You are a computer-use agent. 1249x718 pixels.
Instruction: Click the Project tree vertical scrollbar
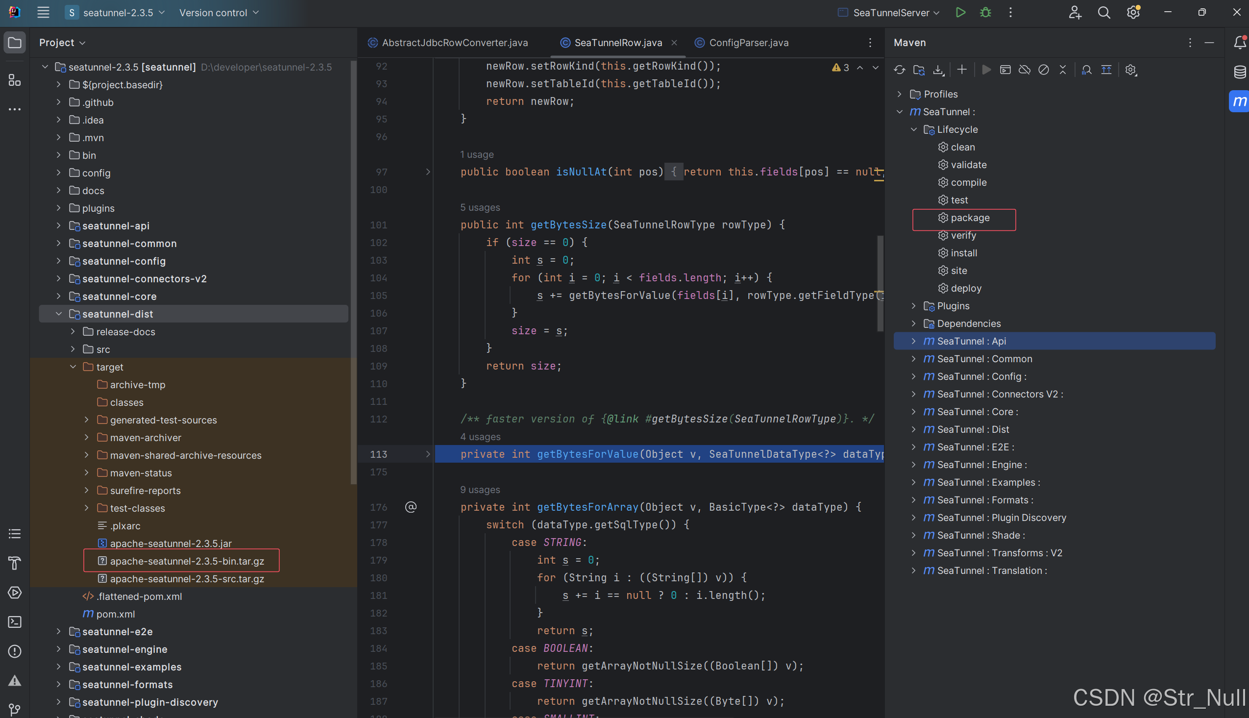pos(353,272)
